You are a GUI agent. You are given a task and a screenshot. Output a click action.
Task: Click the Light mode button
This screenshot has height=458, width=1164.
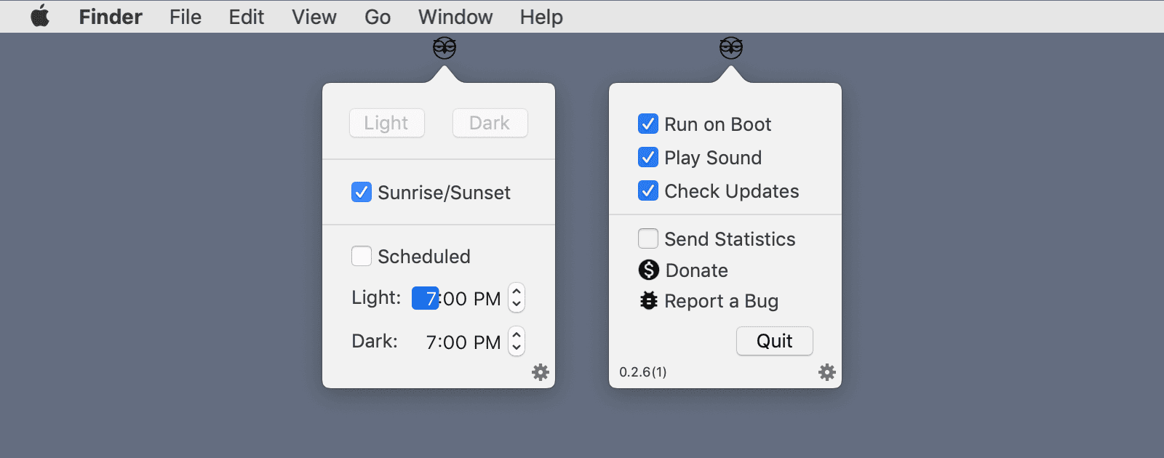coord(386,123)
